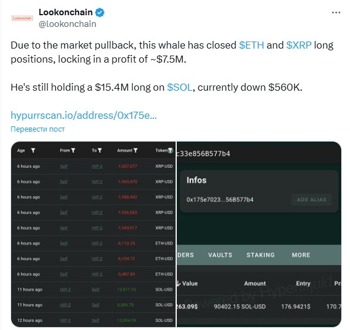Screen dimensions: 350x330
Task: Click the @lookonchain handle
Action: 67,24
